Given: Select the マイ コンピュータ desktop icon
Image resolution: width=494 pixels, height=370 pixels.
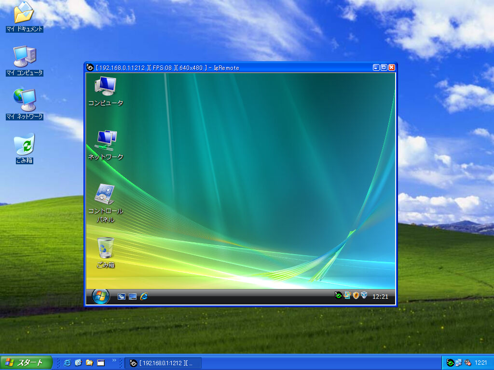Looking at the screenshot, I should click(x=25, y=61).
